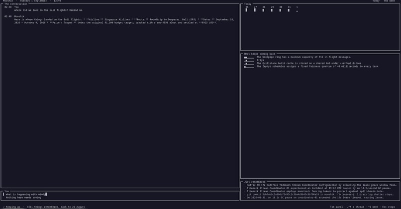Focus the You message input field
Screen dimensions: 401x209
120,194
